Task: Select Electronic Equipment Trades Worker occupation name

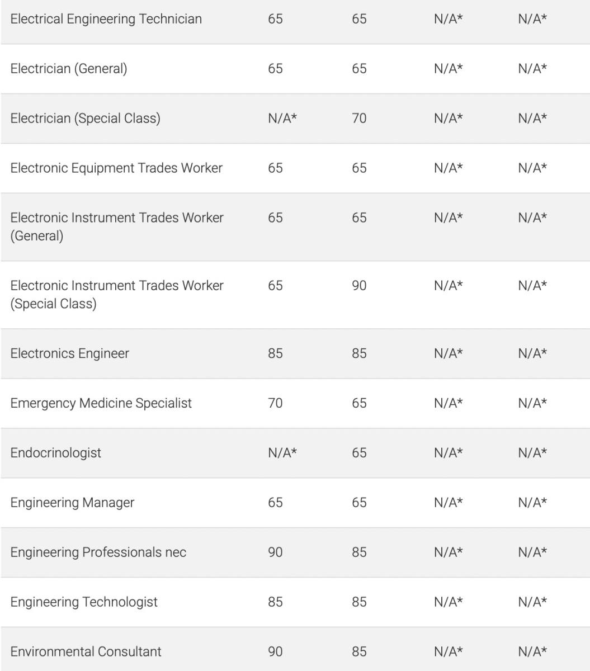Action: (x=116, y=168)
